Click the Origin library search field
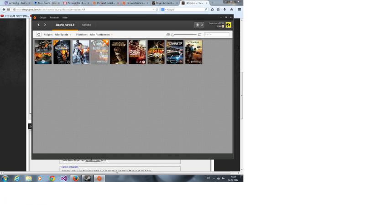The image size is (365, 205). pyautogui.click(x=217, y=35)
